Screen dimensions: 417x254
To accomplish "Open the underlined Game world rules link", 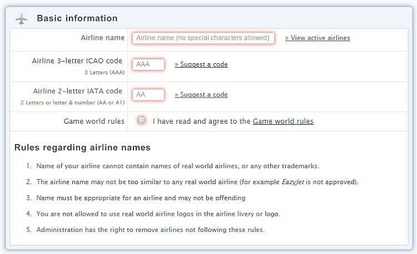I will click(283, 121).
